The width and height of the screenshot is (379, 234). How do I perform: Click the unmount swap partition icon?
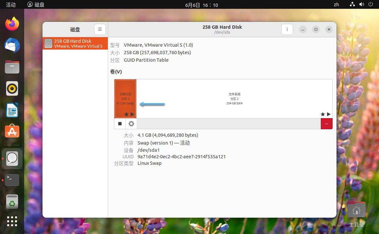pos(120,124)
